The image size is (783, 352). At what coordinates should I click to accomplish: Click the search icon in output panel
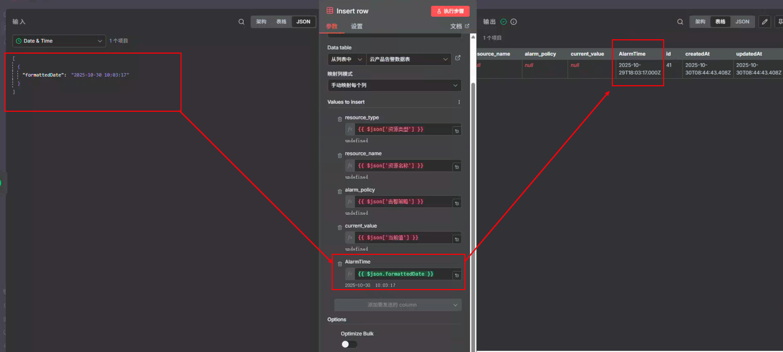(x=680, y=22)
